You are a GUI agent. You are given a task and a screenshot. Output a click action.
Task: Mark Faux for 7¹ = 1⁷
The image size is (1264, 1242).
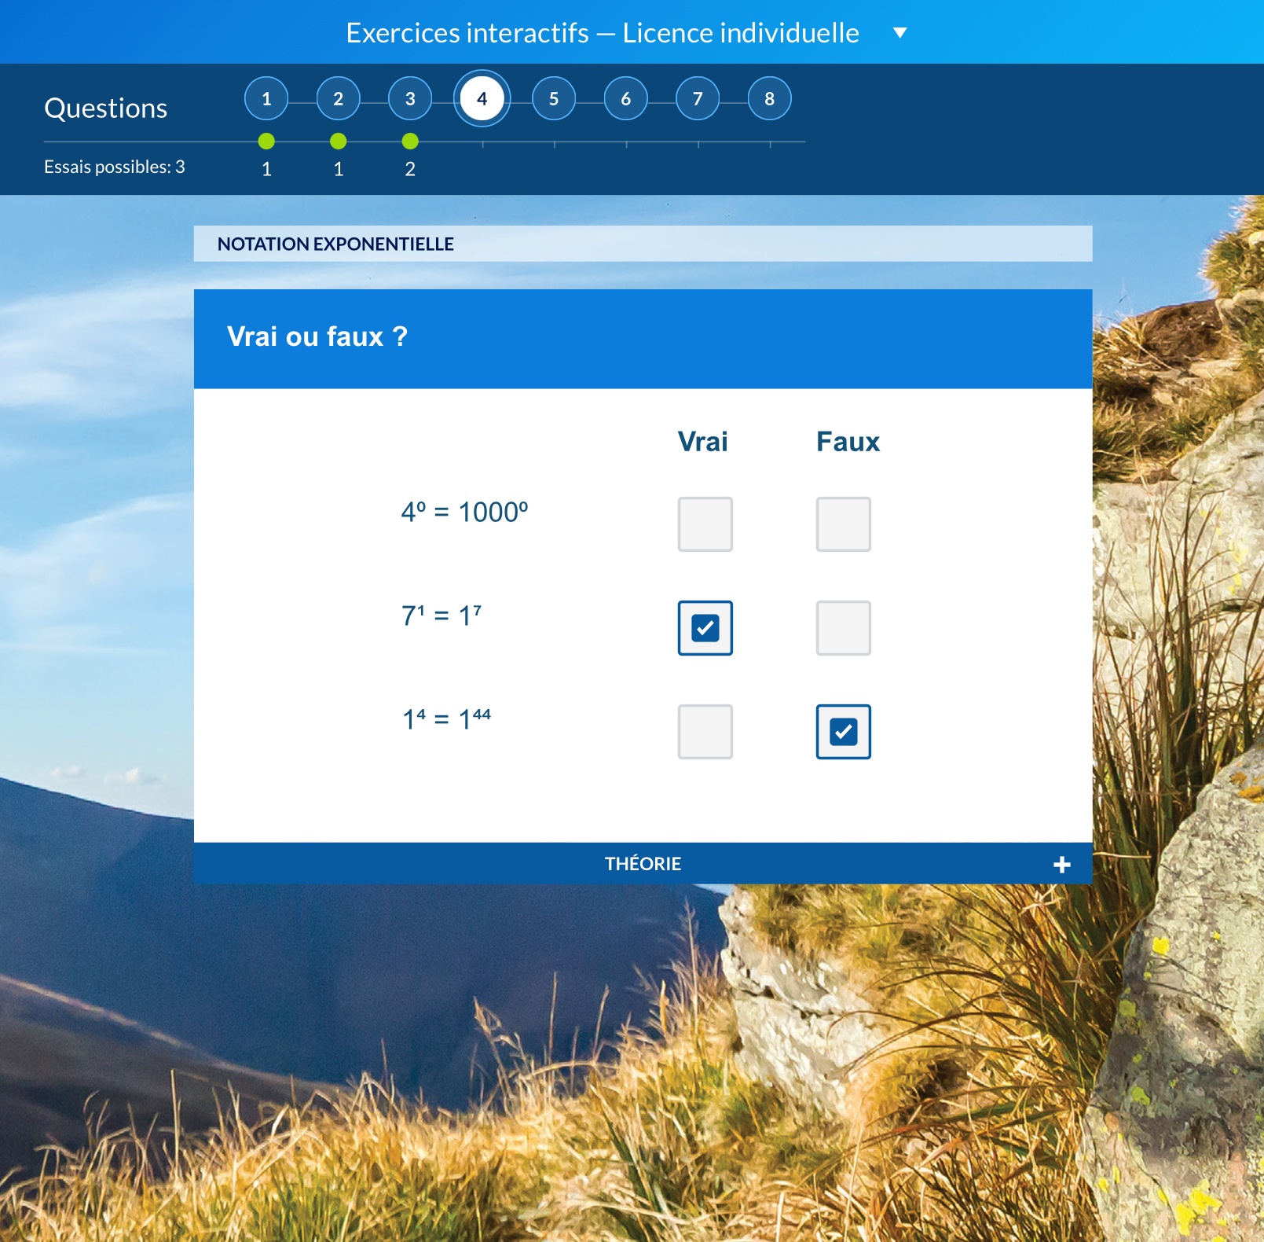(x=843, y=628)
